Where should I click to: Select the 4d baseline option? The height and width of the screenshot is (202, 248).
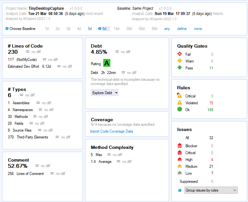[79, 29]
